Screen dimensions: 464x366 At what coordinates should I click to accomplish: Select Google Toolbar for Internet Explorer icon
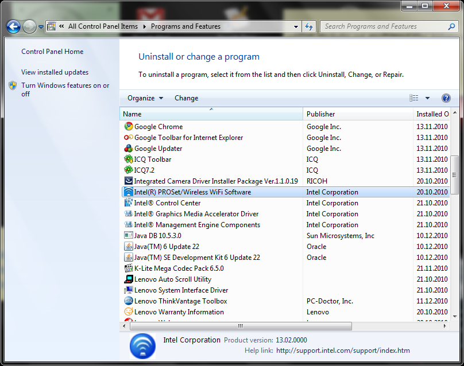tap(129, 138)
